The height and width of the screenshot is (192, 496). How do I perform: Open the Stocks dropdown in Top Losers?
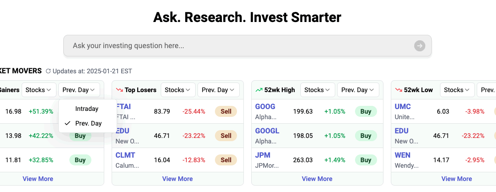coord(178,90)
